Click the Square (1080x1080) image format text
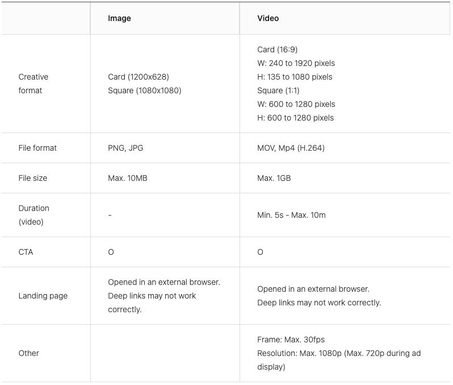453x385 pixels. (x=144, y=90)
